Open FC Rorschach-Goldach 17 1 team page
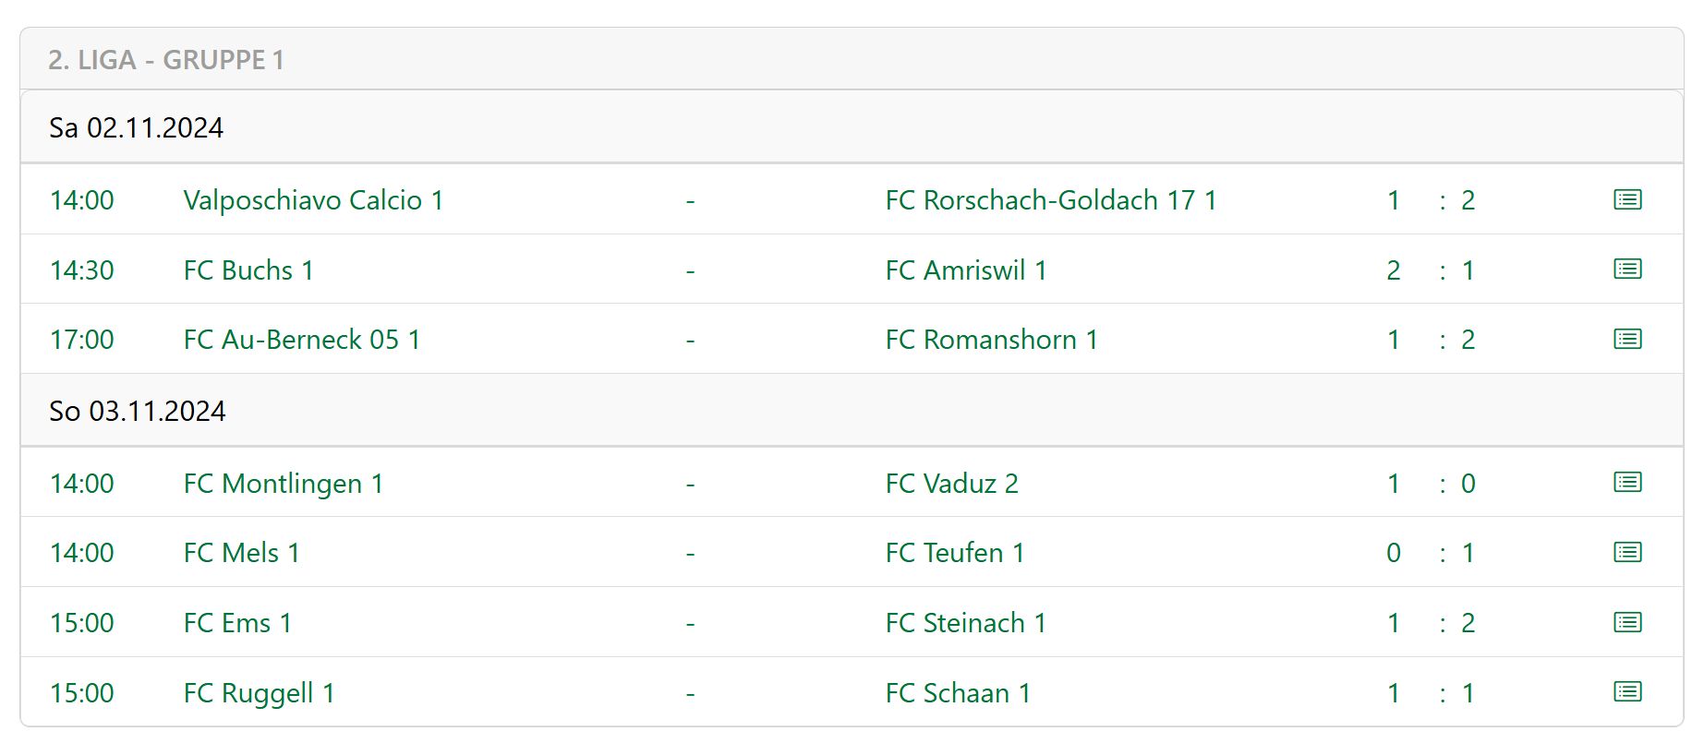1704x755 pixels. [1050, 200]
